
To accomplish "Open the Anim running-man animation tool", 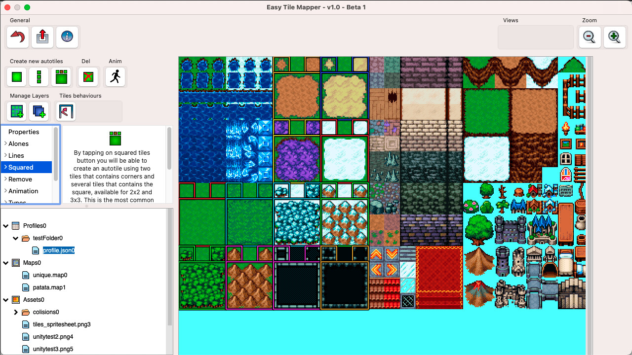I will point(115,77).
